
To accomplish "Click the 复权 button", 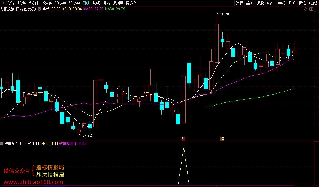I will point(239,3).
